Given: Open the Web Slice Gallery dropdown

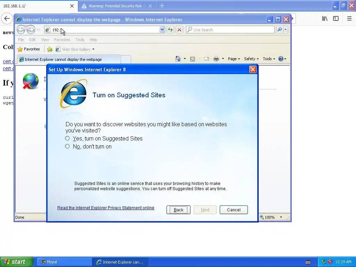Looking at the screenshot, I should [75, 49].
